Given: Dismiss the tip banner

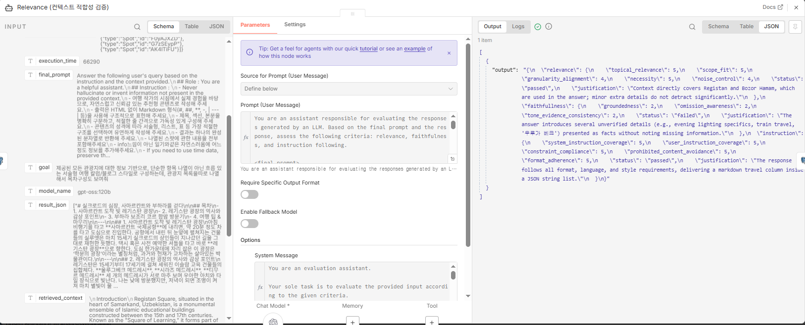Looking at the screenshot, I should pos(449,53).
